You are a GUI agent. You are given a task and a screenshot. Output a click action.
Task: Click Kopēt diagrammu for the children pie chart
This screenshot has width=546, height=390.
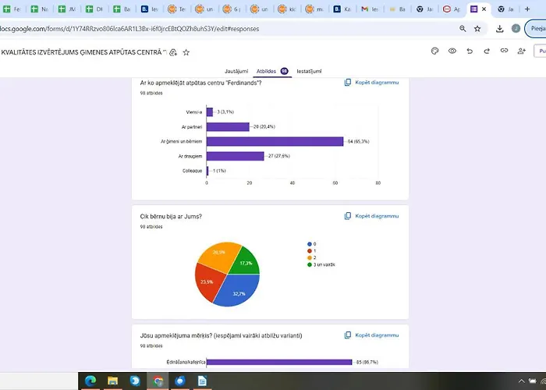pyautogui.click(x=371, y=216)
